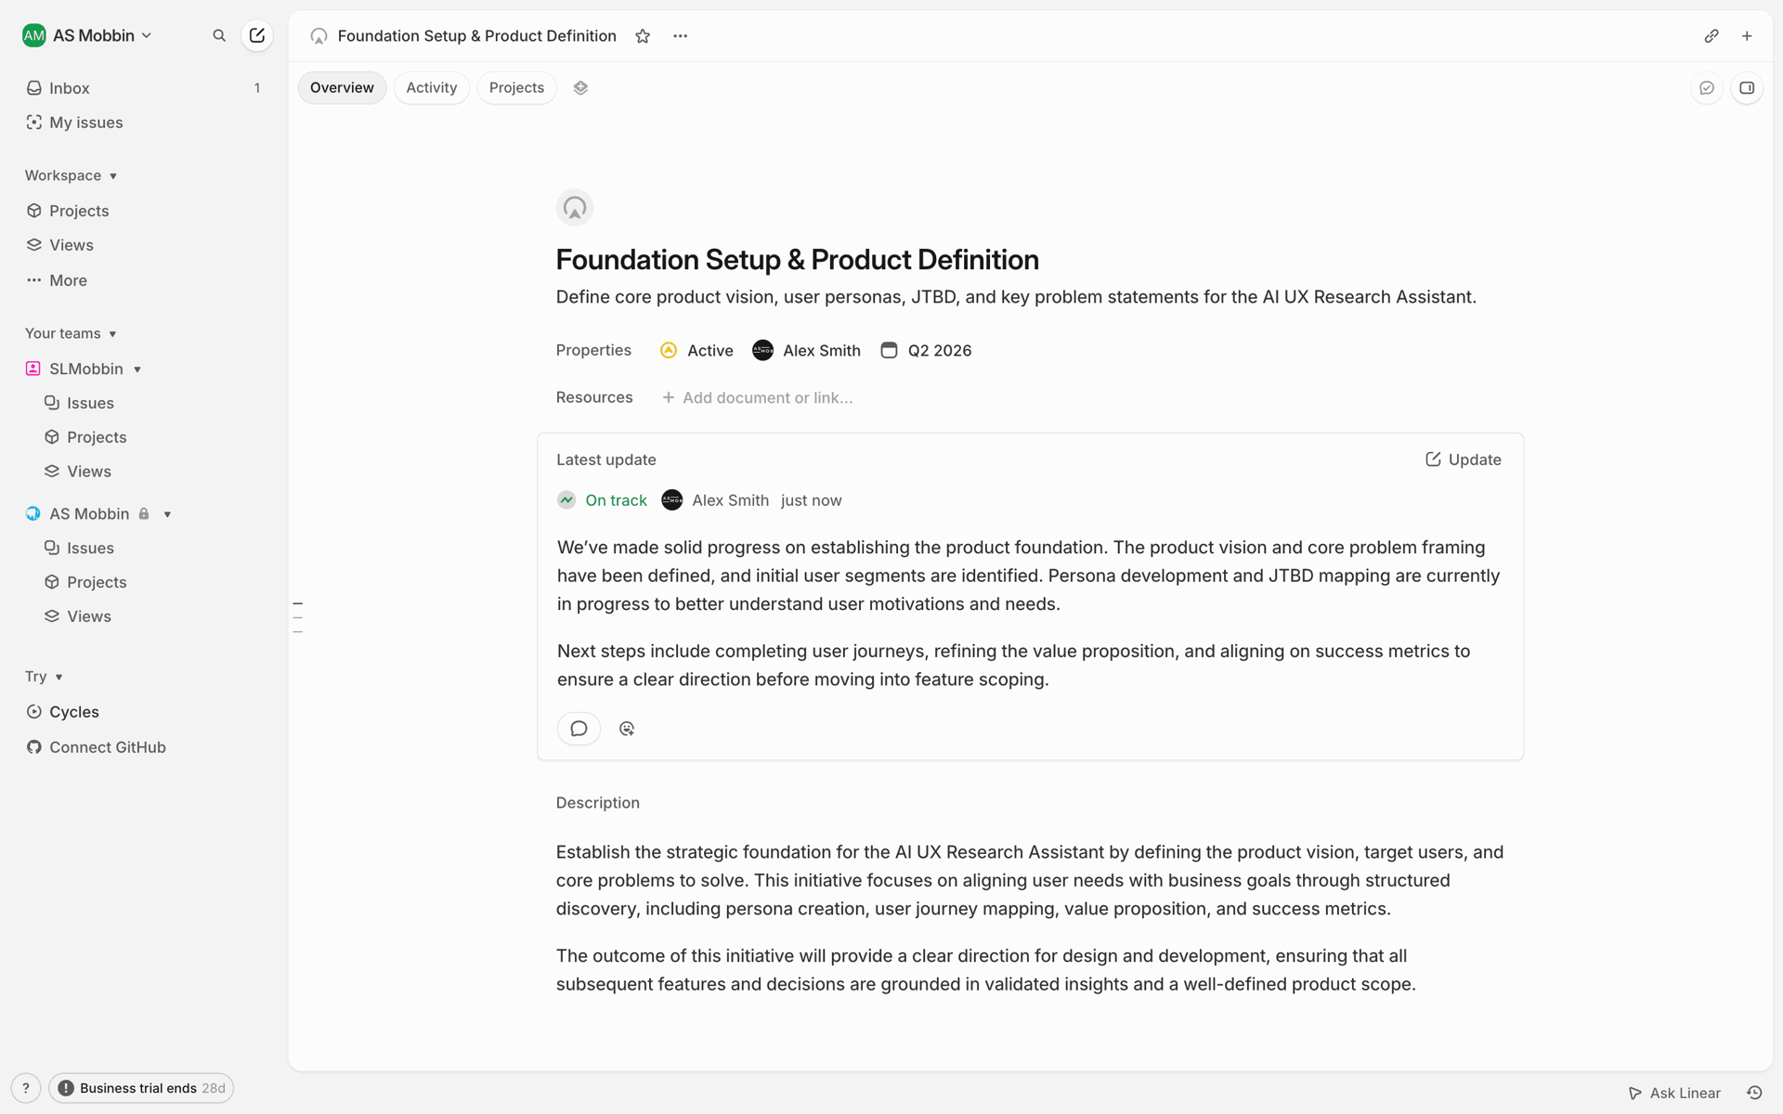The image size is (1783, 1114).
Task: Collapse the AS Mobbin team tree
Action: coord(168,514)
